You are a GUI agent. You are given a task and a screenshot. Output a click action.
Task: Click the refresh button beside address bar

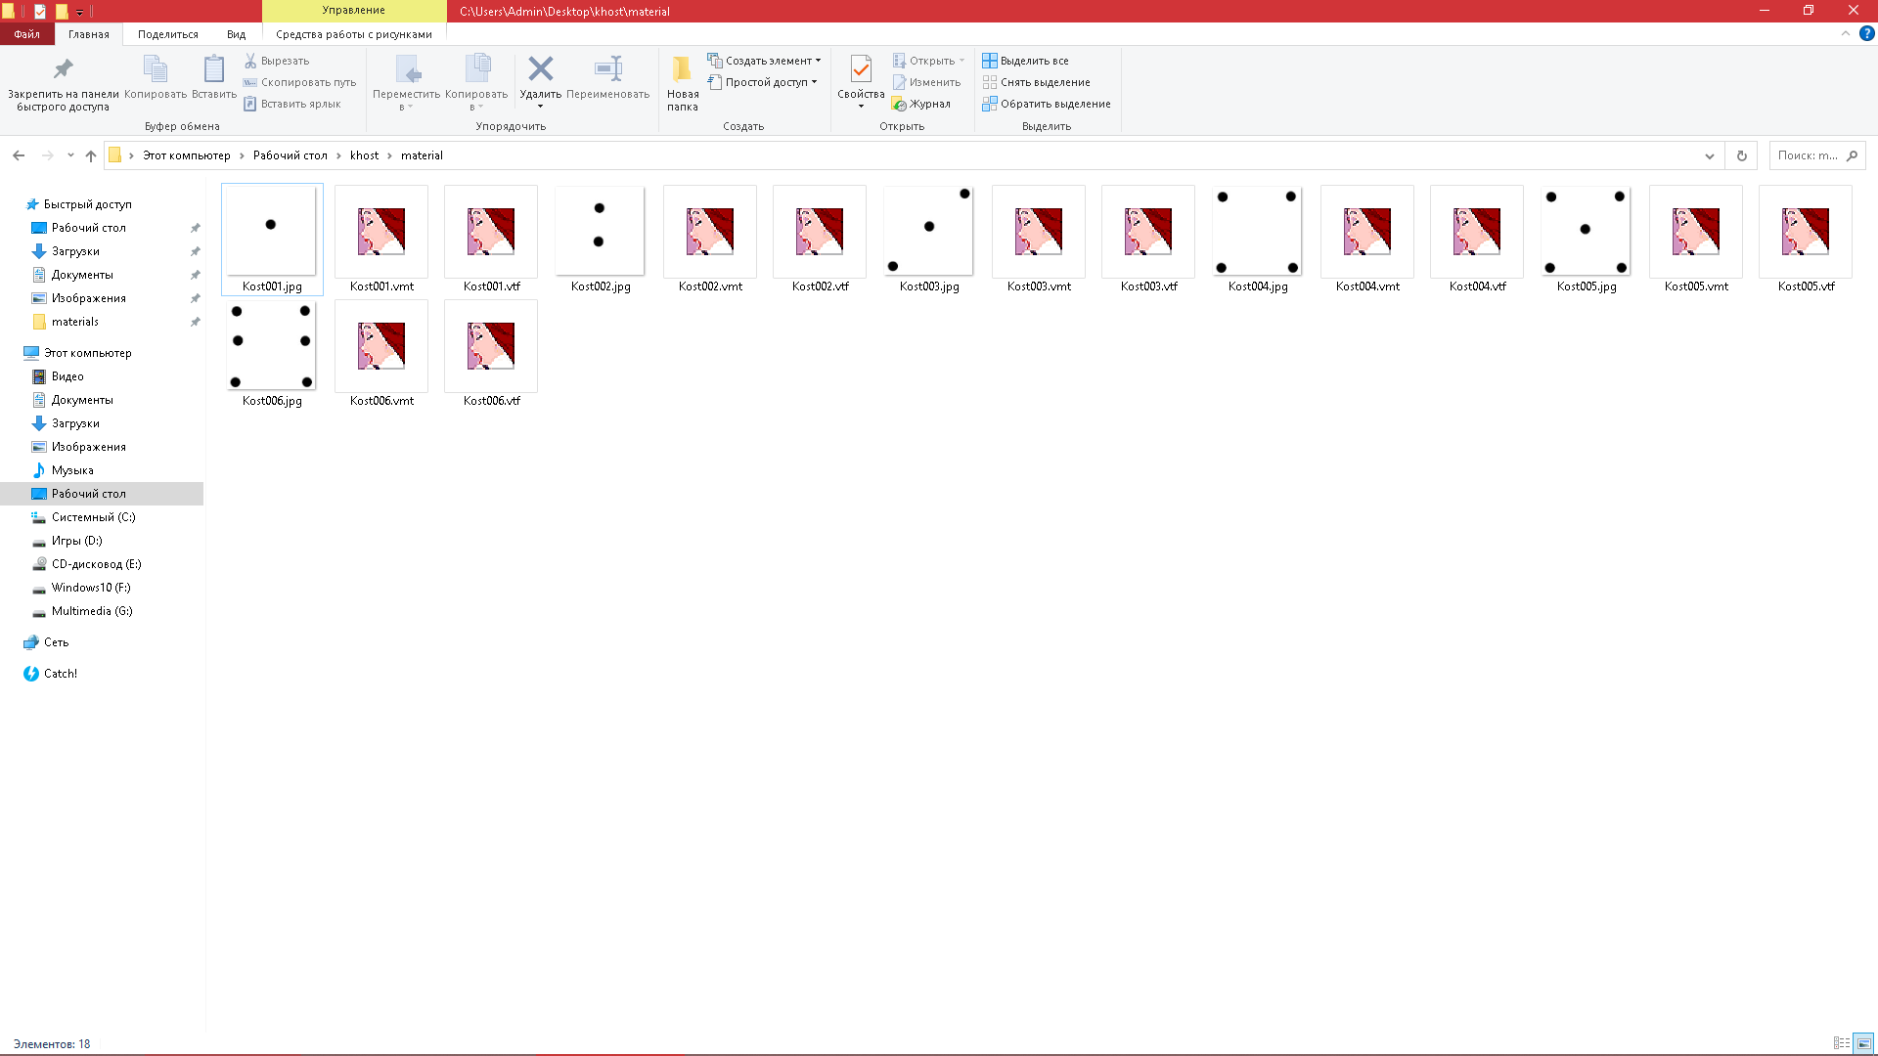[1741, 155]
